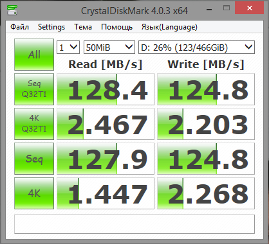Open the Файл menu

pos(20,27)
